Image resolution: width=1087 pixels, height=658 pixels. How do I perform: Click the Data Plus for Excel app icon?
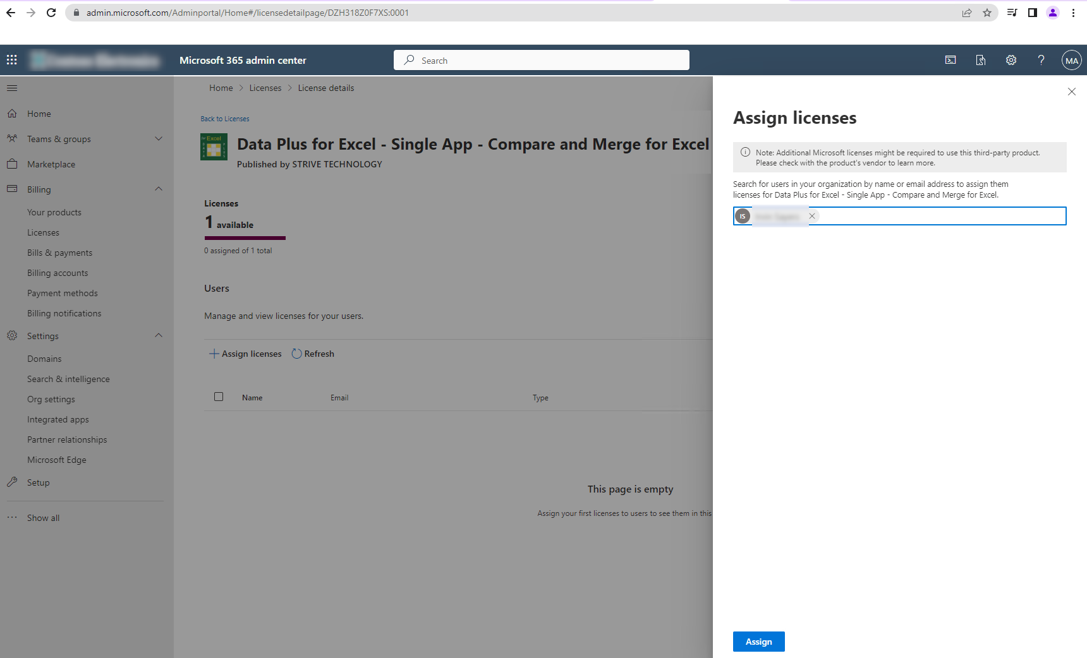(x=214, y=147)
